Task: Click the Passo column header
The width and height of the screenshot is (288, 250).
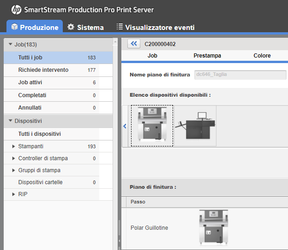Action: point(138,202)
